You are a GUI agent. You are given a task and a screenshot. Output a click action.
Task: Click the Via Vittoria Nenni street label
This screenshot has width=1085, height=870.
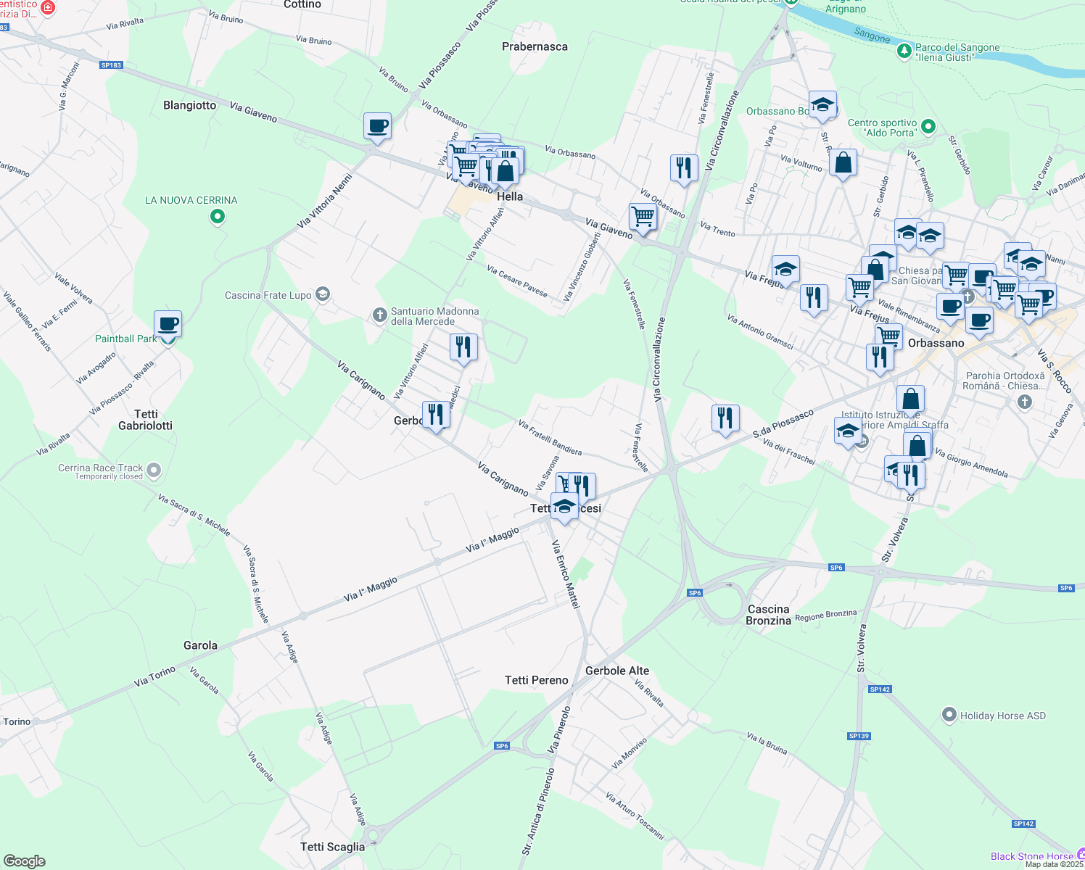[x=325, y=201]
